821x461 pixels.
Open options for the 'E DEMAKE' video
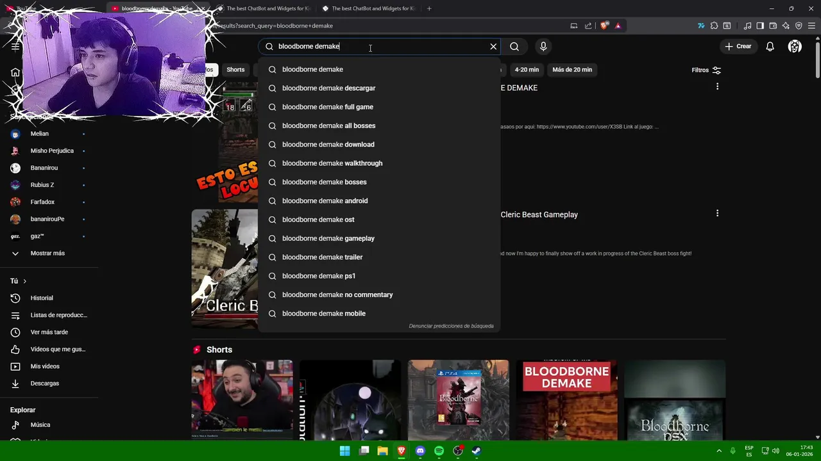(717, 86)
